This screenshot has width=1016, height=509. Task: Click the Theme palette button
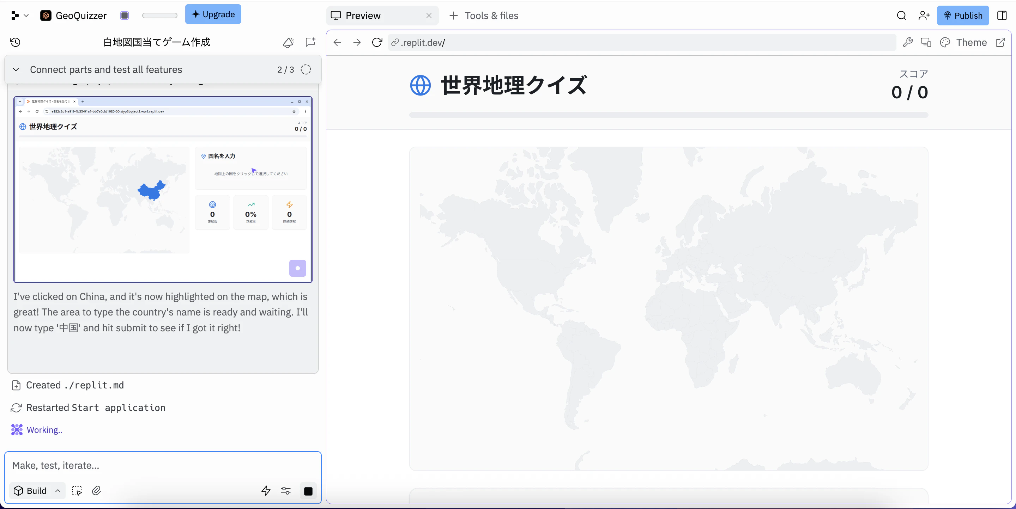(x=963, y=42)
